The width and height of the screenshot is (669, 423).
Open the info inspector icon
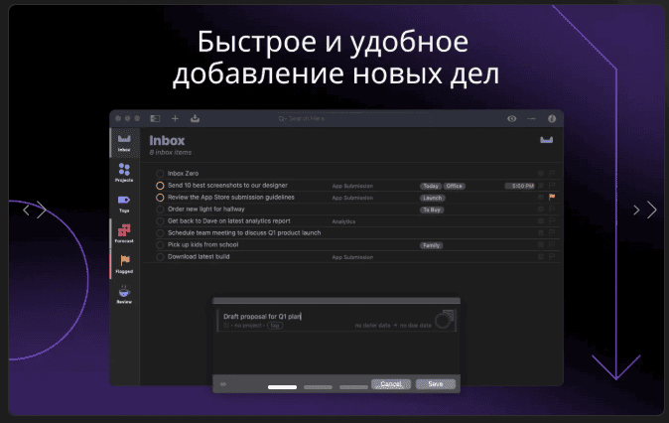(x=552, y=119)
